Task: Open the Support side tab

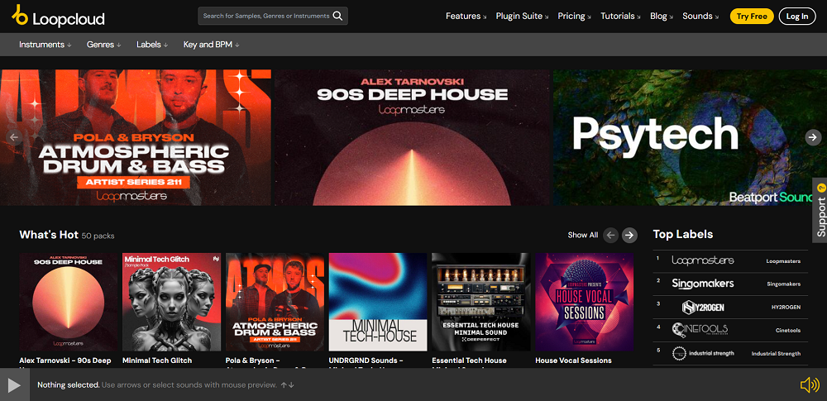Action: [x=820, y=210]
